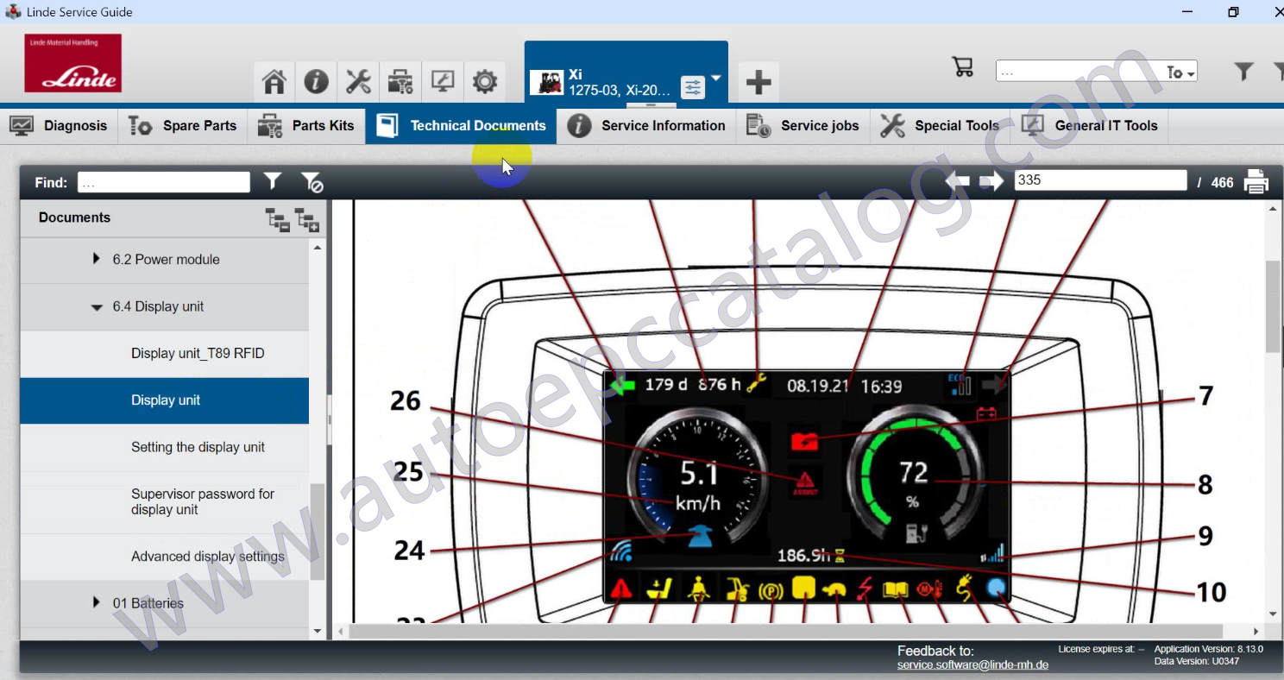Screen dimensions: 1284x680
Task: Click the parts kit toolbar icon
Action: 400,82
